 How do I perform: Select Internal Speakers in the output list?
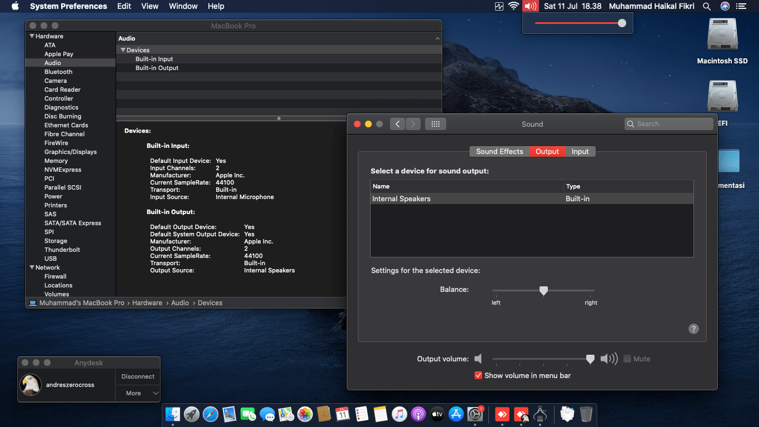tap(532, 198)
